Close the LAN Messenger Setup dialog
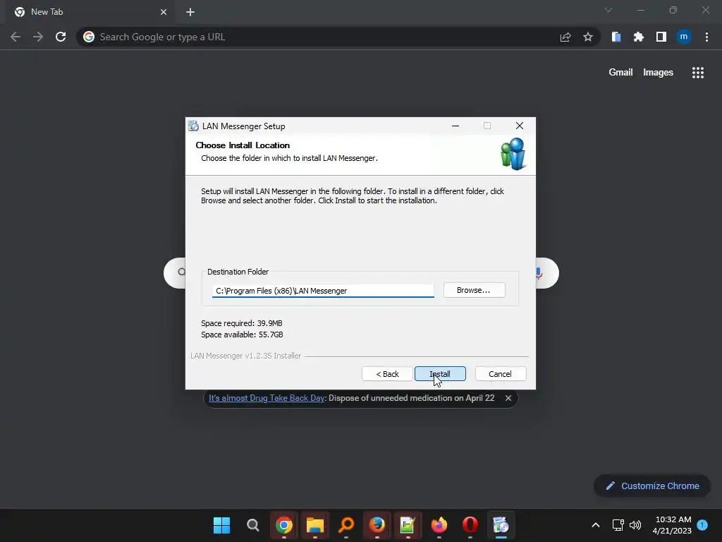The height and width of the screenshot is (542, 722). point(520,126)
